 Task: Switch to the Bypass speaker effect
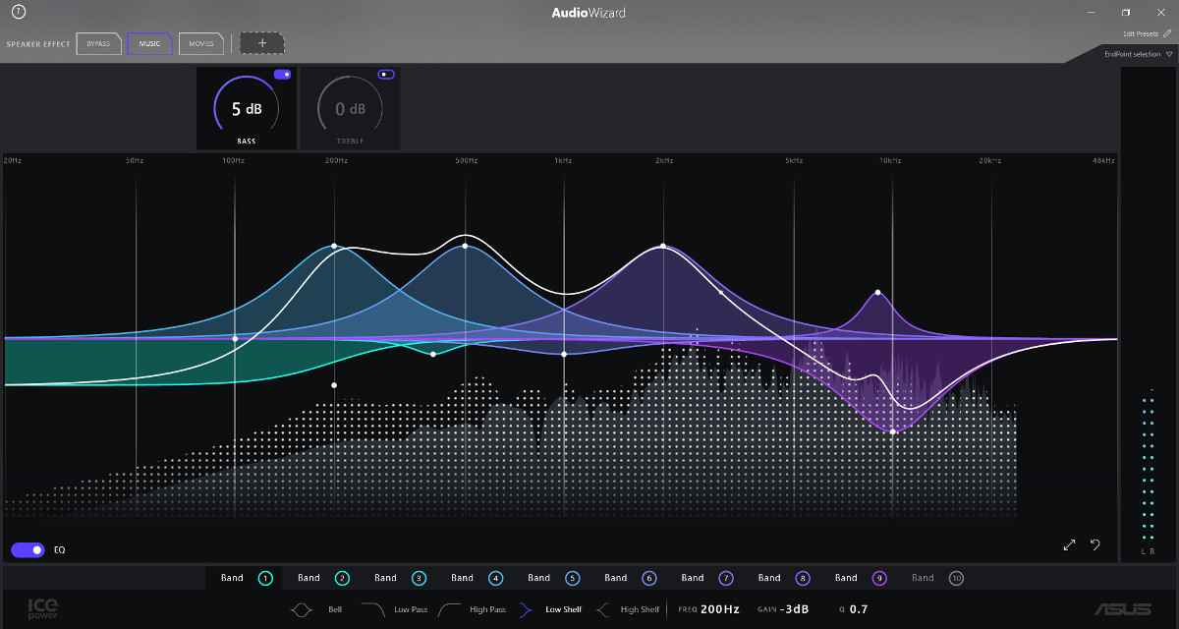pos(99,43)
